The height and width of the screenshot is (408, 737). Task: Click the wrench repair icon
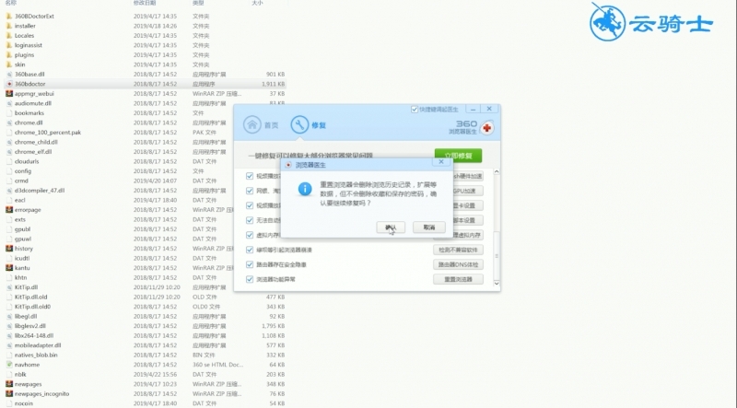(299, 124)
